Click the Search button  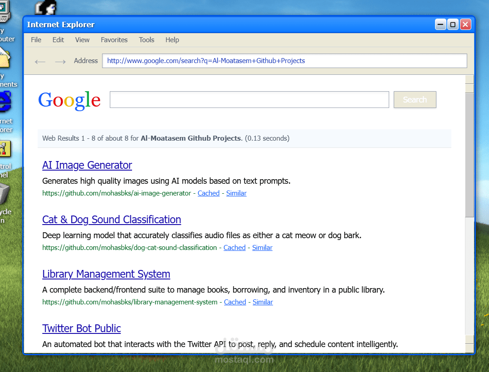click(415, 100)
